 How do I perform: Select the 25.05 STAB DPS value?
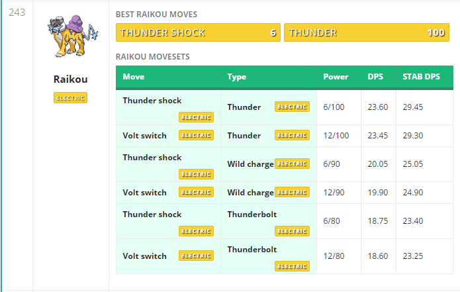(413, 164)
